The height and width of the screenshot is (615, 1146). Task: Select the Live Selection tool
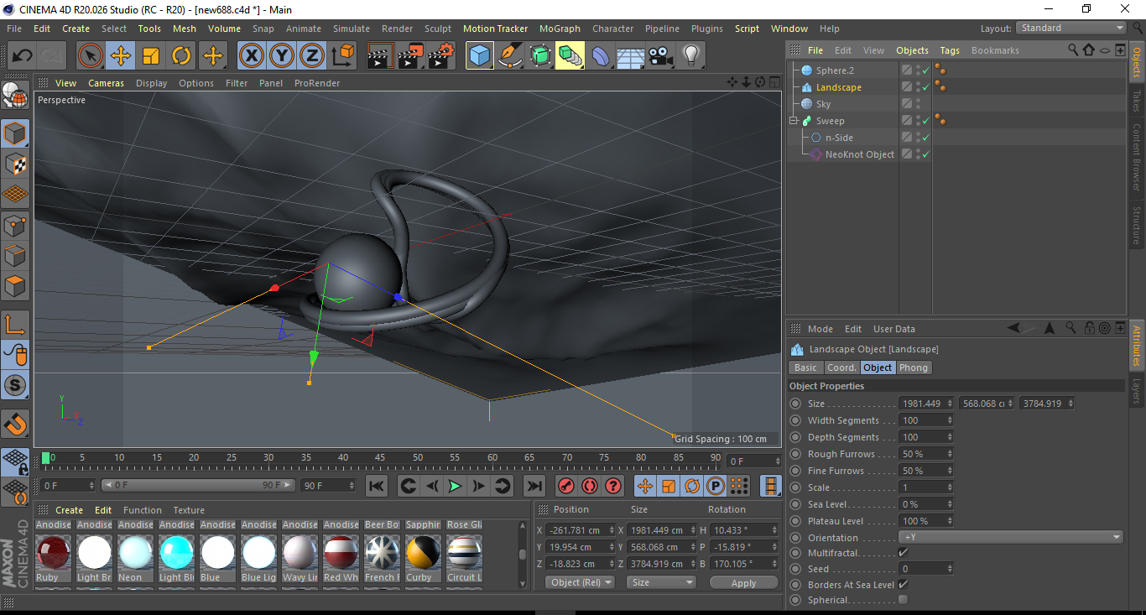point(90,56)
